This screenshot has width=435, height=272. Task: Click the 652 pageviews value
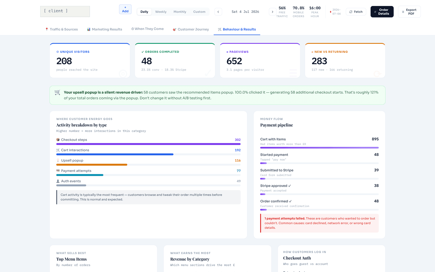pos(234,61)
